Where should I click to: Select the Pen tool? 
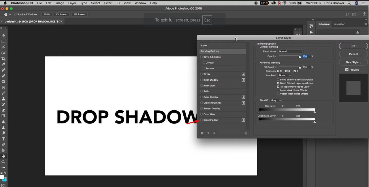(x=3, y=145)
